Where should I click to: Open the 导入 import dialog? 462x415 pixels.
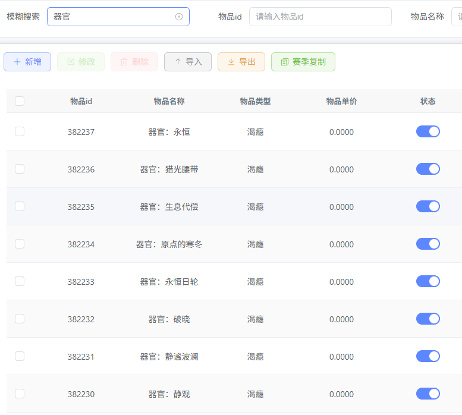188,62
